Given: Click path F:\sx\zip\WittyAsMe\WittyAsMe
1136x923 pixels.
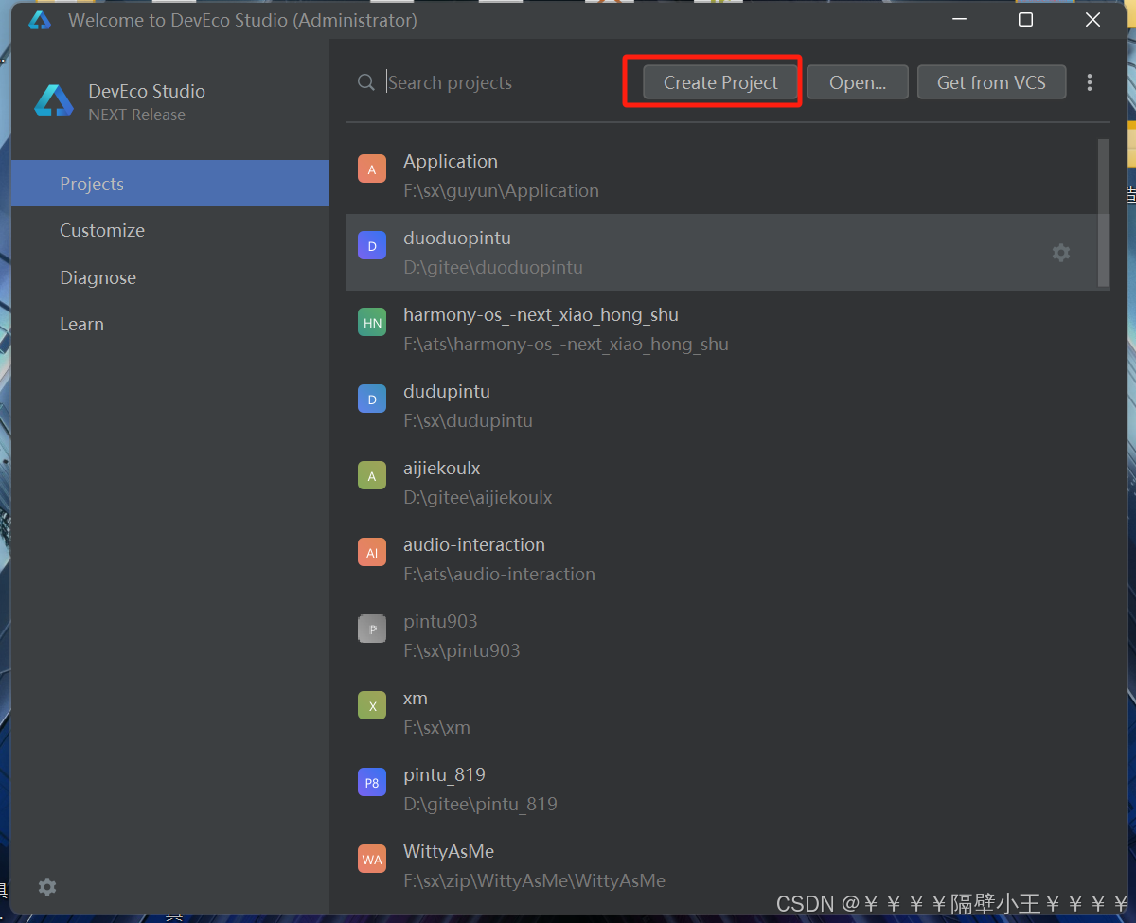Looking at the screenshot, I should pyautogui.click(x=534, y=880).
